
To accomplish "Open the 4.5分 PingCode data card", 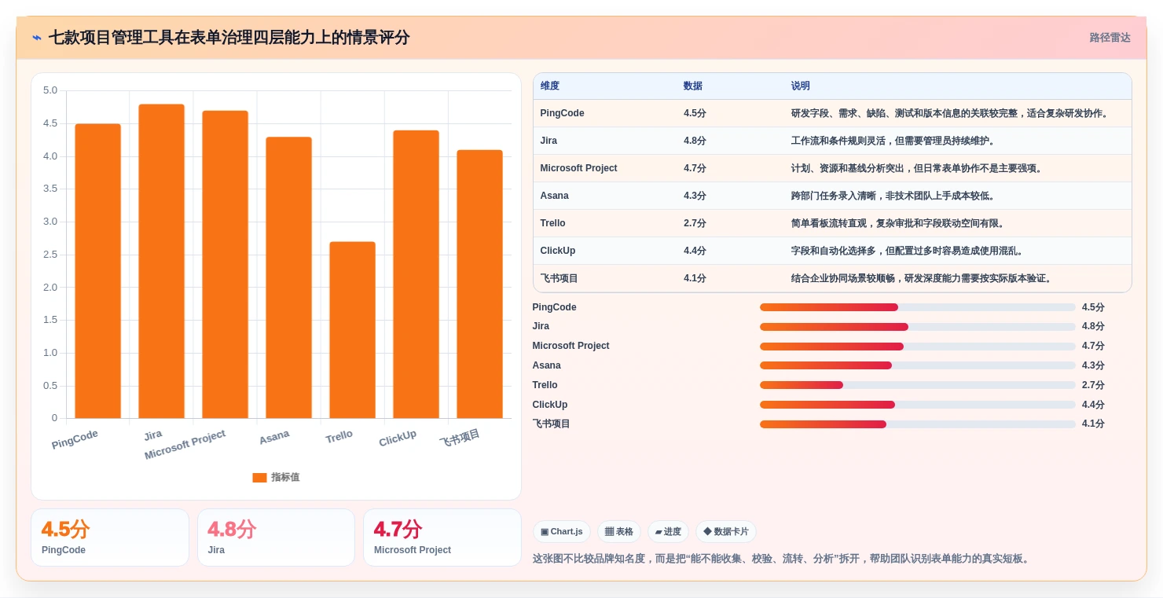I will click(110, 537).
